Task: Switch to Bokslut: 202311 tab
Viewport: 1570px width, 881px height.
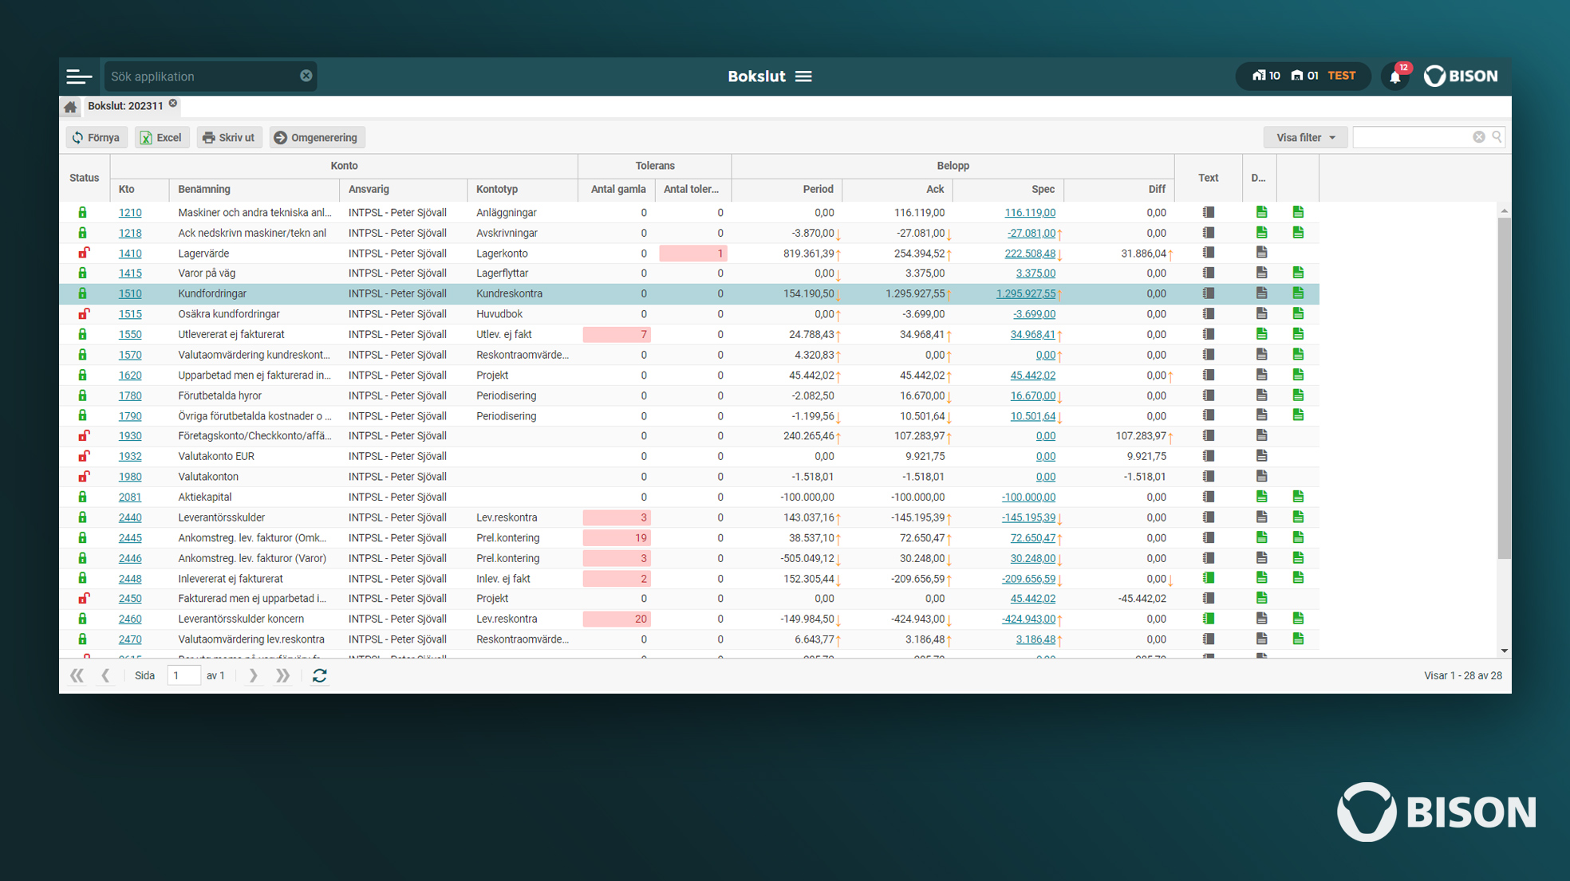Action: coord(125,106)
